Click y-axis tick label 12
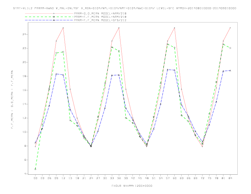 click(24, 118)
